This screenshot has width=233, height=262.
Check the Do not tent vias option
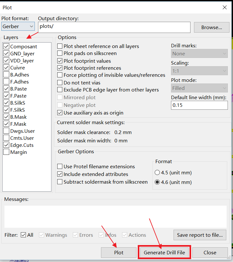pos(60,83)
